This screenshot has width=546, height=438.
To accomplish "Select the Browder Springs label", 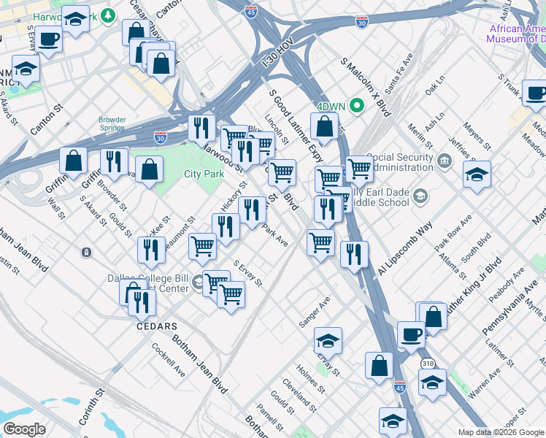I will [x=112, y=123].
